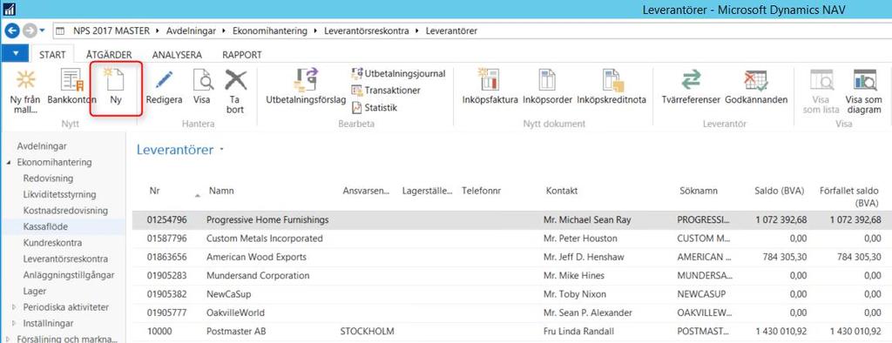Click Visa som lista view icon
Viewport: 892px width, 343px height.
coord(821,79)
